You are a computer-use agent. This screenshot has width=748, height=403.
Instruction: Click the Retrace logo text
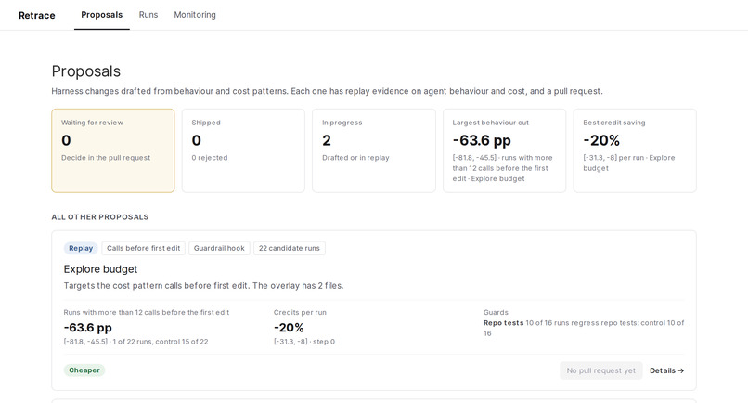point(37,15)
